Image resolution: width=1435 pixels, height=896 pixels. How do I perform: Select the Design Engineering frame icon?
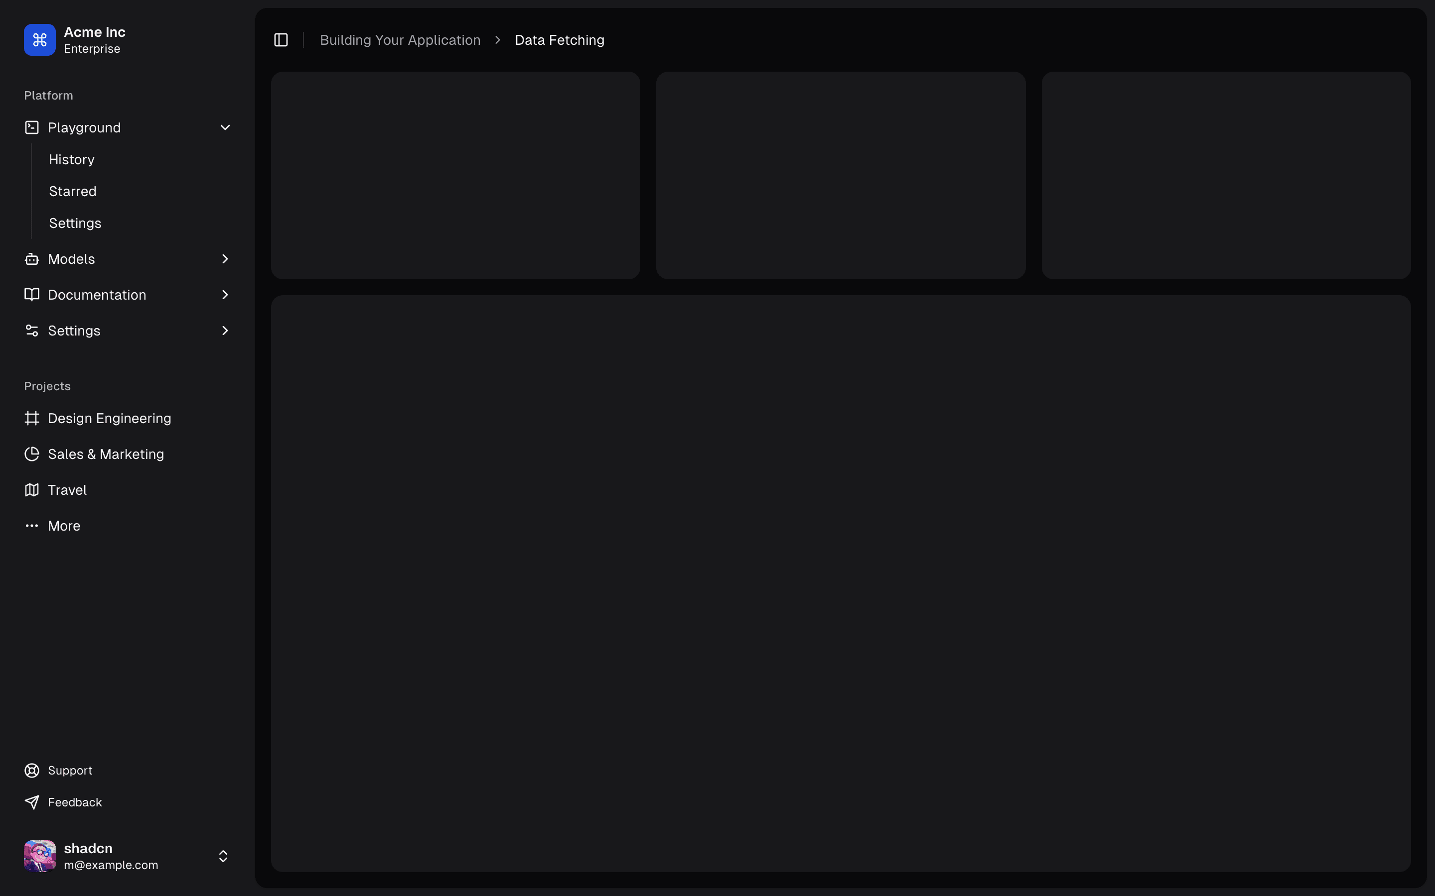point(31,418)
